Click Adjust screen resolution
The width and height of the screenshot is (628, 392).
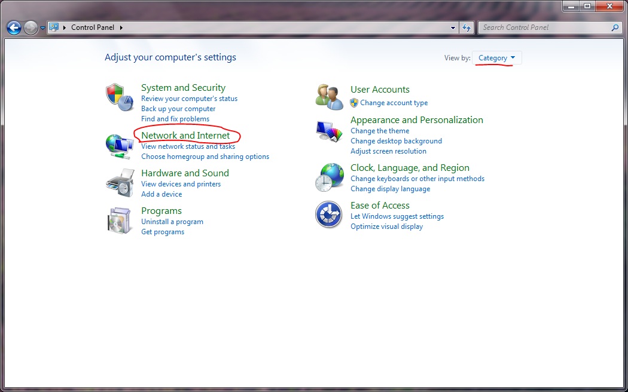click(388, 151)
